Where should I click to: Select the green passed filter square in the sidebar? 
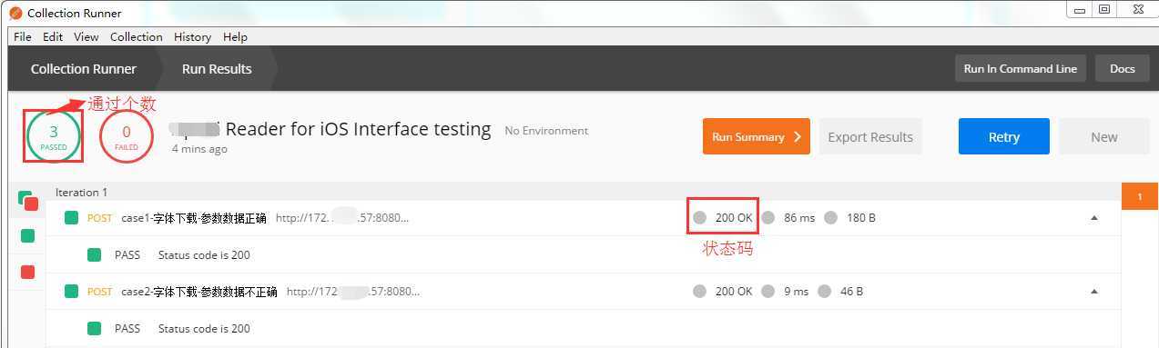pos(27,236)
